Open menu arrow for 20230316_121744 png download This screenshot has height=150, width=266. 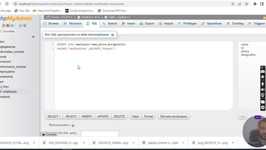coord(34,143)
